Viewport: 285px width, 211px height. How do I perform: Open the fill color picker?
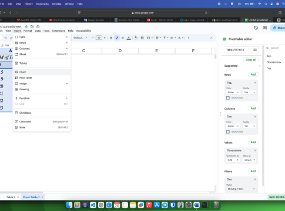(x=136, y=38)
